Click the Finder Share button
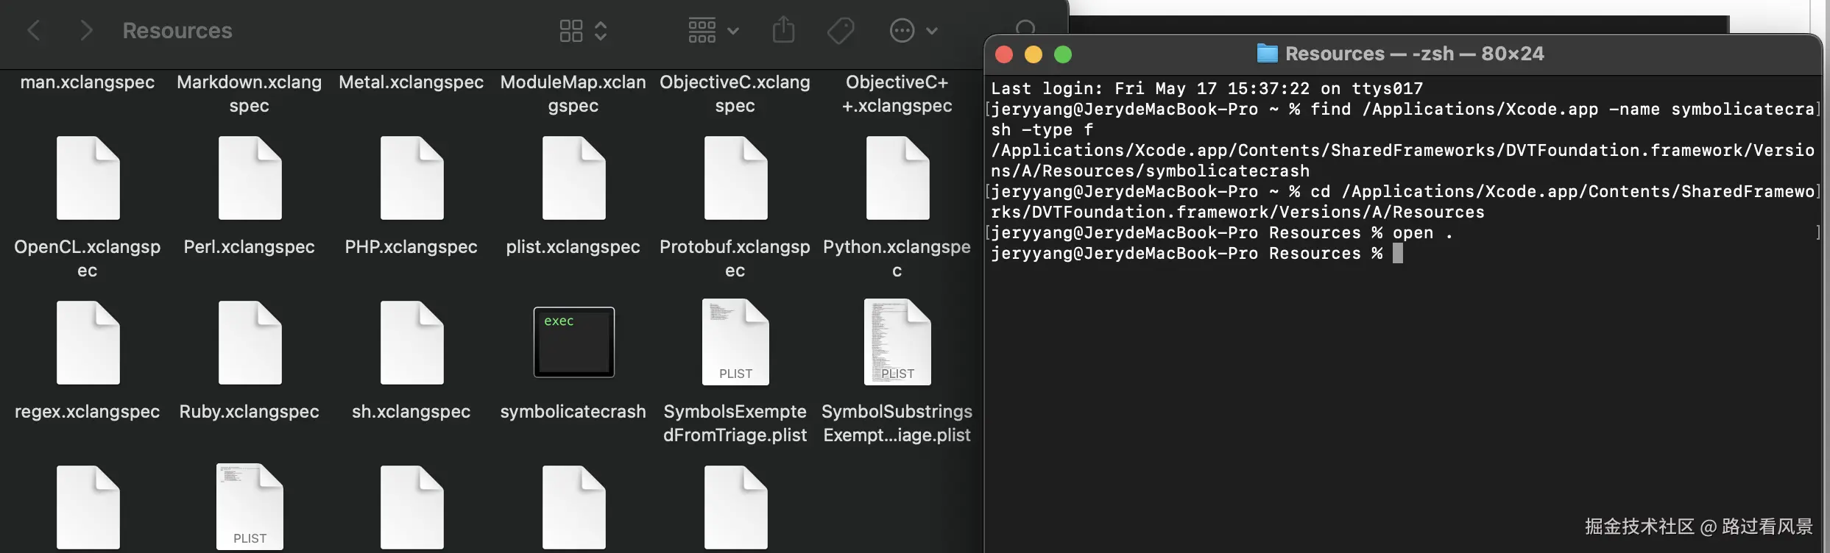This screenshot has height=553, width=1830. click(783, 30)
